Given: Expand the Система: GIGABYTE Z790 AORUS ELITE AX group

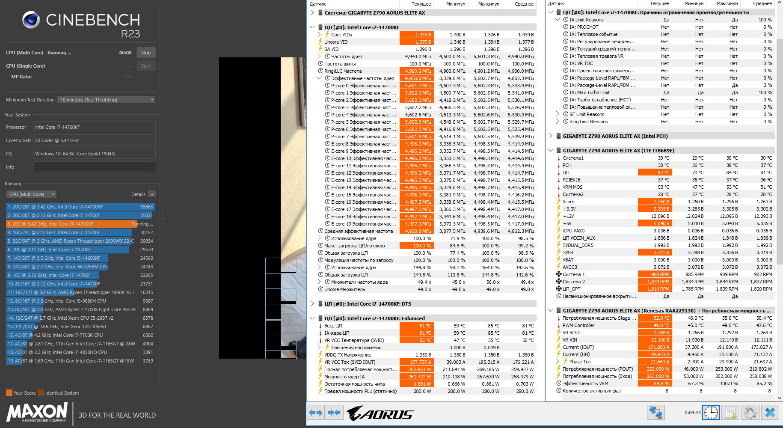Looking at the screenshot, I should (313, 13).
